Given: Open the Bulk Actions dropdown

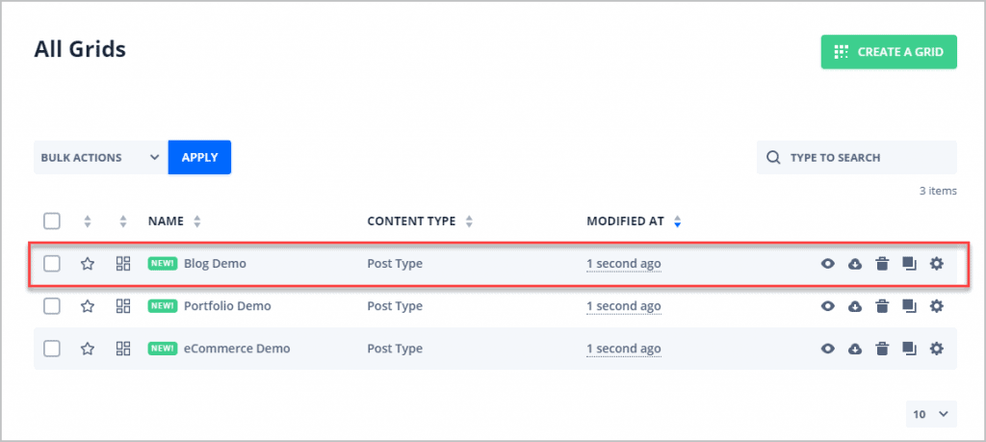Looking at the screenshot, I should 100,158.
